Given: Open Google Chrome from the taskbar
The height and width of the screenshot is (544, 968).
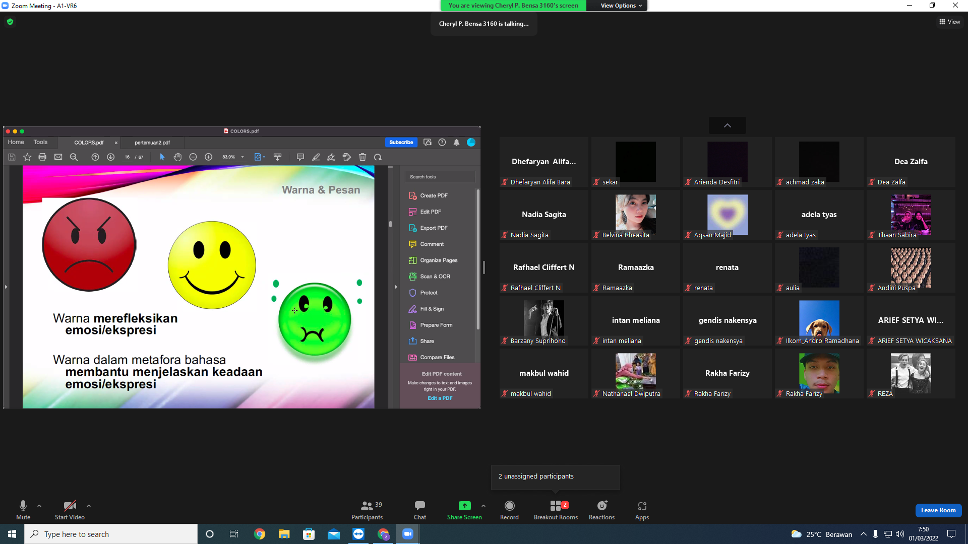Looking at the screenshot, I should 260,534.
